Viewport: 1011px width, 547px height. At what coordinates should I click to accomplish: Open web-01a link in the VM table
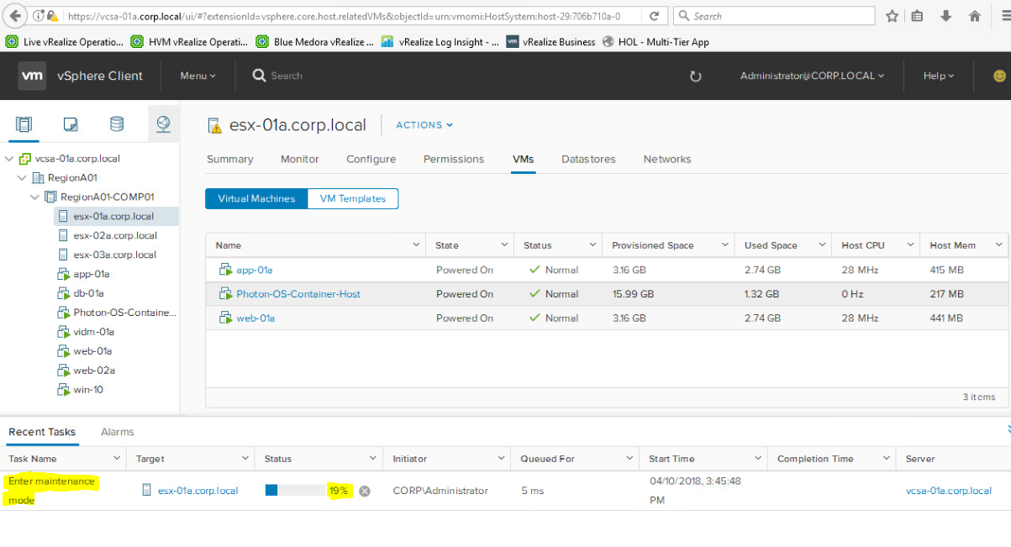click(x=255, y=318)
